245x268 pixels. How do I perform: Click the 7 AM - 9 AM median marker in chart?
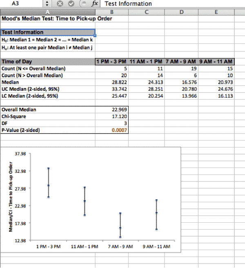pyautogui.click(x=120, y=228)
